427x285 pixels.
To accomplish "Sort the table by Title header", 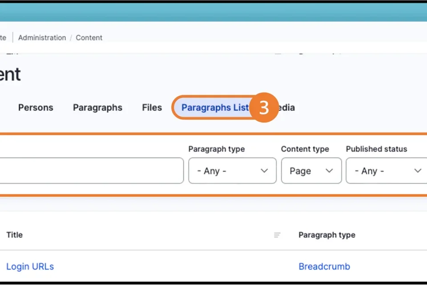I will click(x=14, y=235).
